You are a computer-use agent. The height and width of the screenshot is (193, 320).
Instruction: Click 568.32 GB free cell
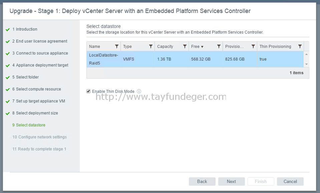(206, 59)
